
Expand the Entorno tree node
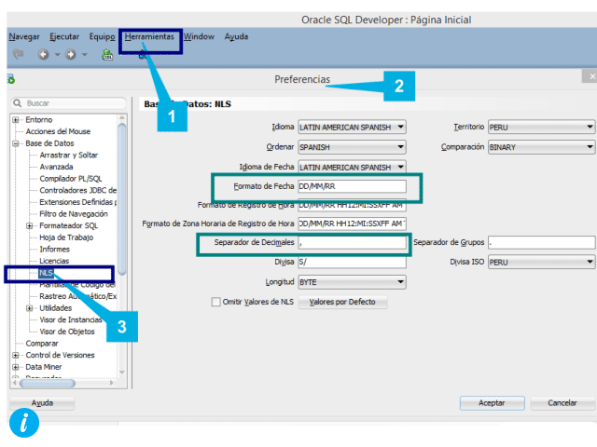coord(16,120)
